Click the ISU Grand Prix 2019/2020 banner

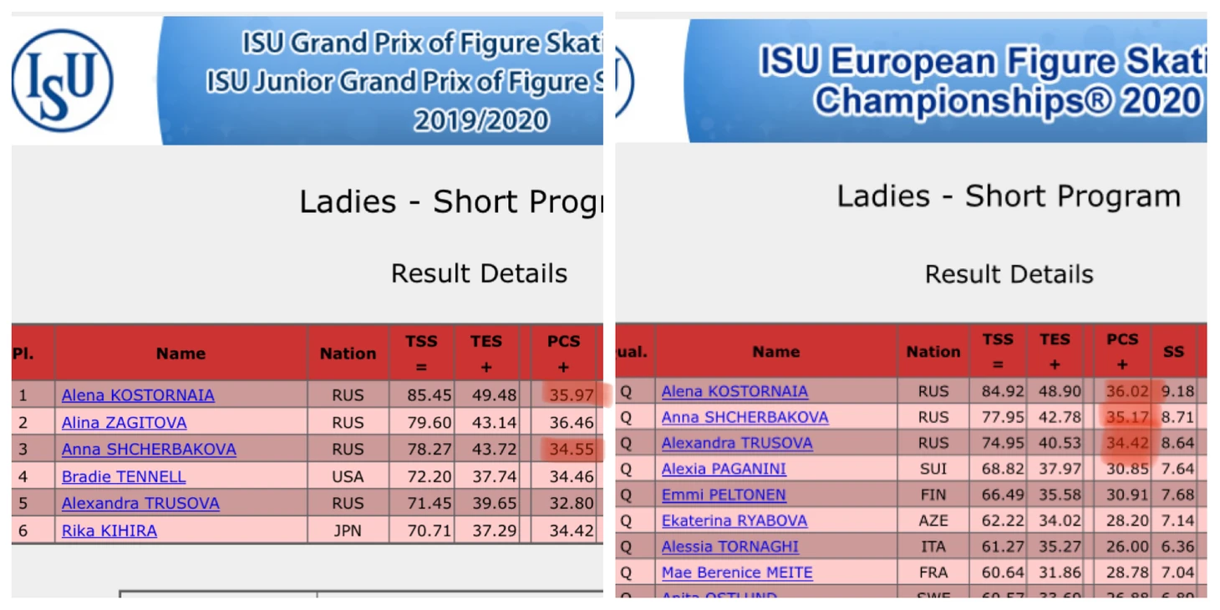[380, 81]
